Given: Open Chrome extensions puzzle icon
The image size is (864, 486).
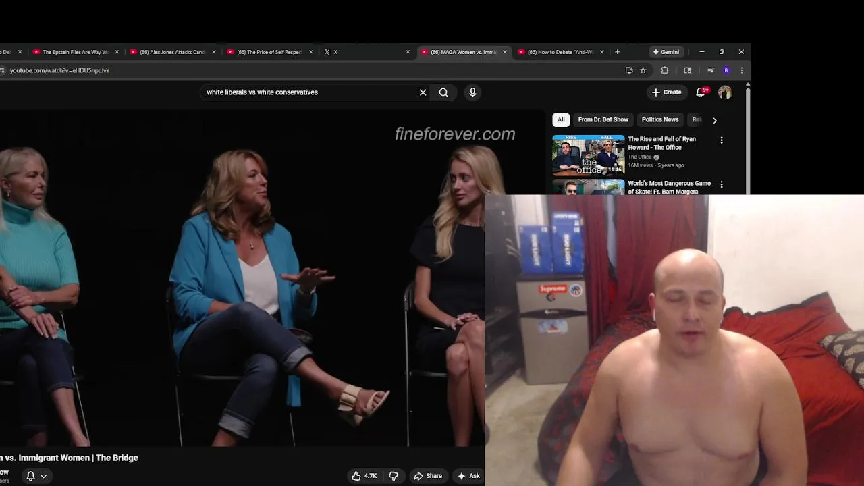Looking at the screenshot, I should [x=665, y=70].
